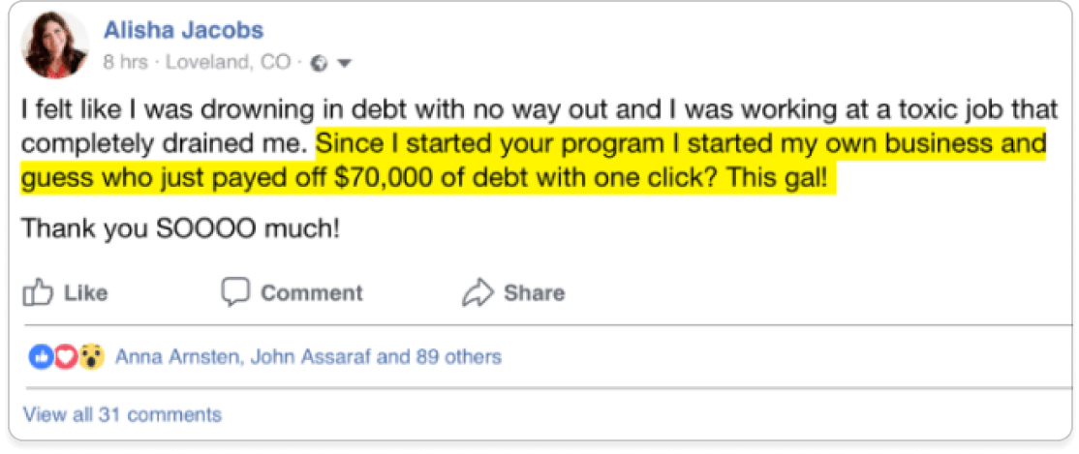
Task: Click the 'Like' text label
Action: (86, 293)
